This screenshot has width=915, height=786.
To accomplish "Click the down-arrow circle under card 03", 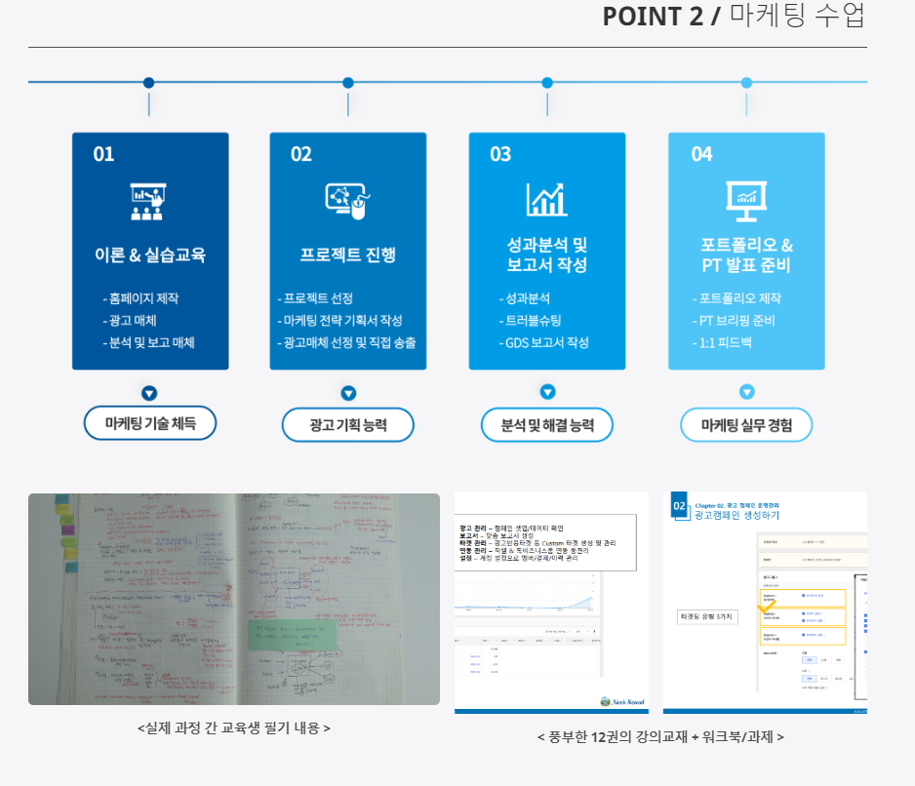I will click(547, 392).
